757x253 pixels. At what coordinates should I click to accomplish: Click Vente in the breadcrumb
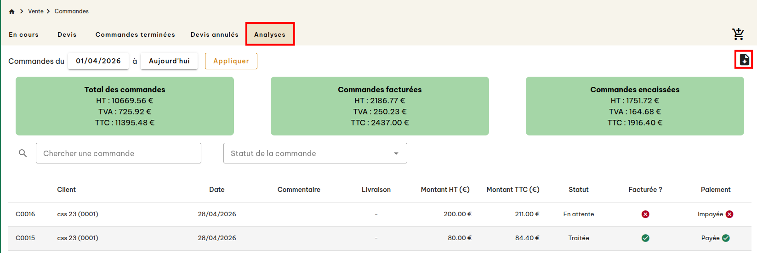[36, 11]
